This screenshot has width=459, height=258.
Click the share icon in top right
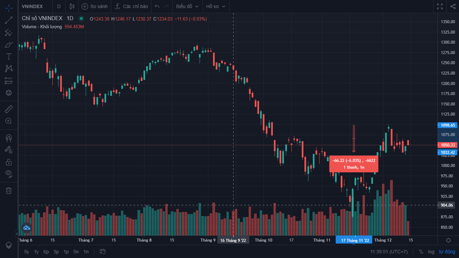click(453, 6)
